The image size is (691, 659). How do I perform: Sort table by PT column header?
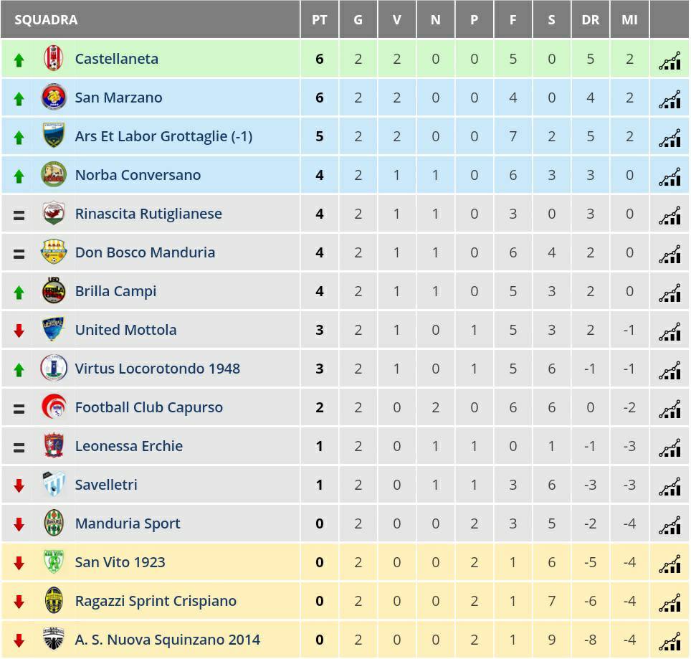(x=320, y=20)
